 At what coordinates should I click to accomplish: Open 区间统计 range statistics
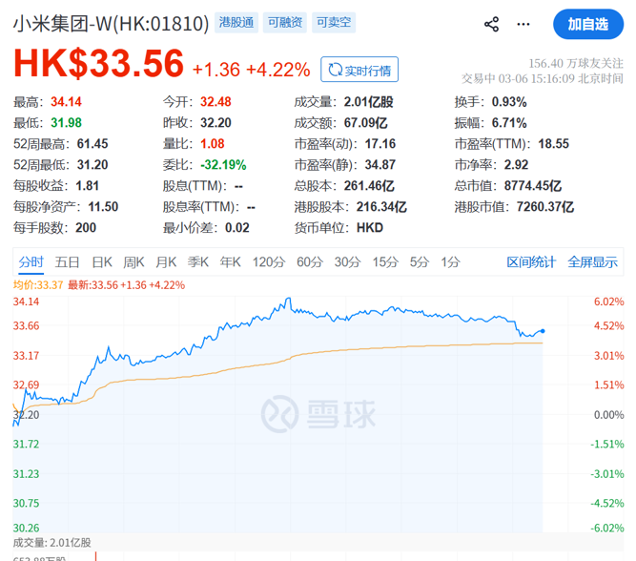point(531,262)
